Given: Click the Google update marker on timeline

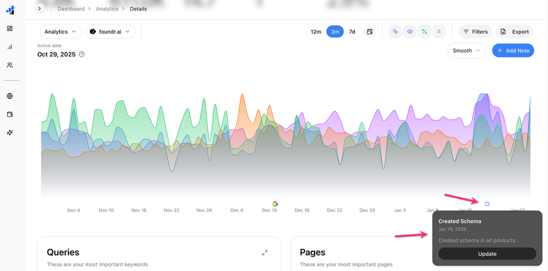Looking at the screenshot, I should tap(275, 204).
